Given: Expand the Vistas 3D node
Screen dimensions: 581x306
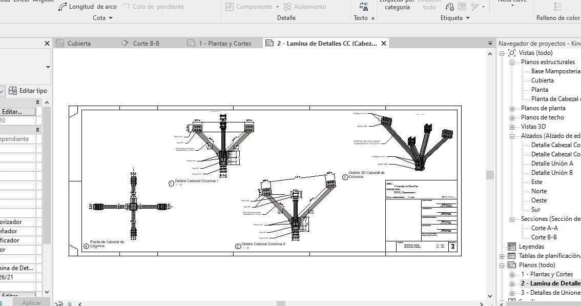Looking at the screenshot, I should 512,127.
